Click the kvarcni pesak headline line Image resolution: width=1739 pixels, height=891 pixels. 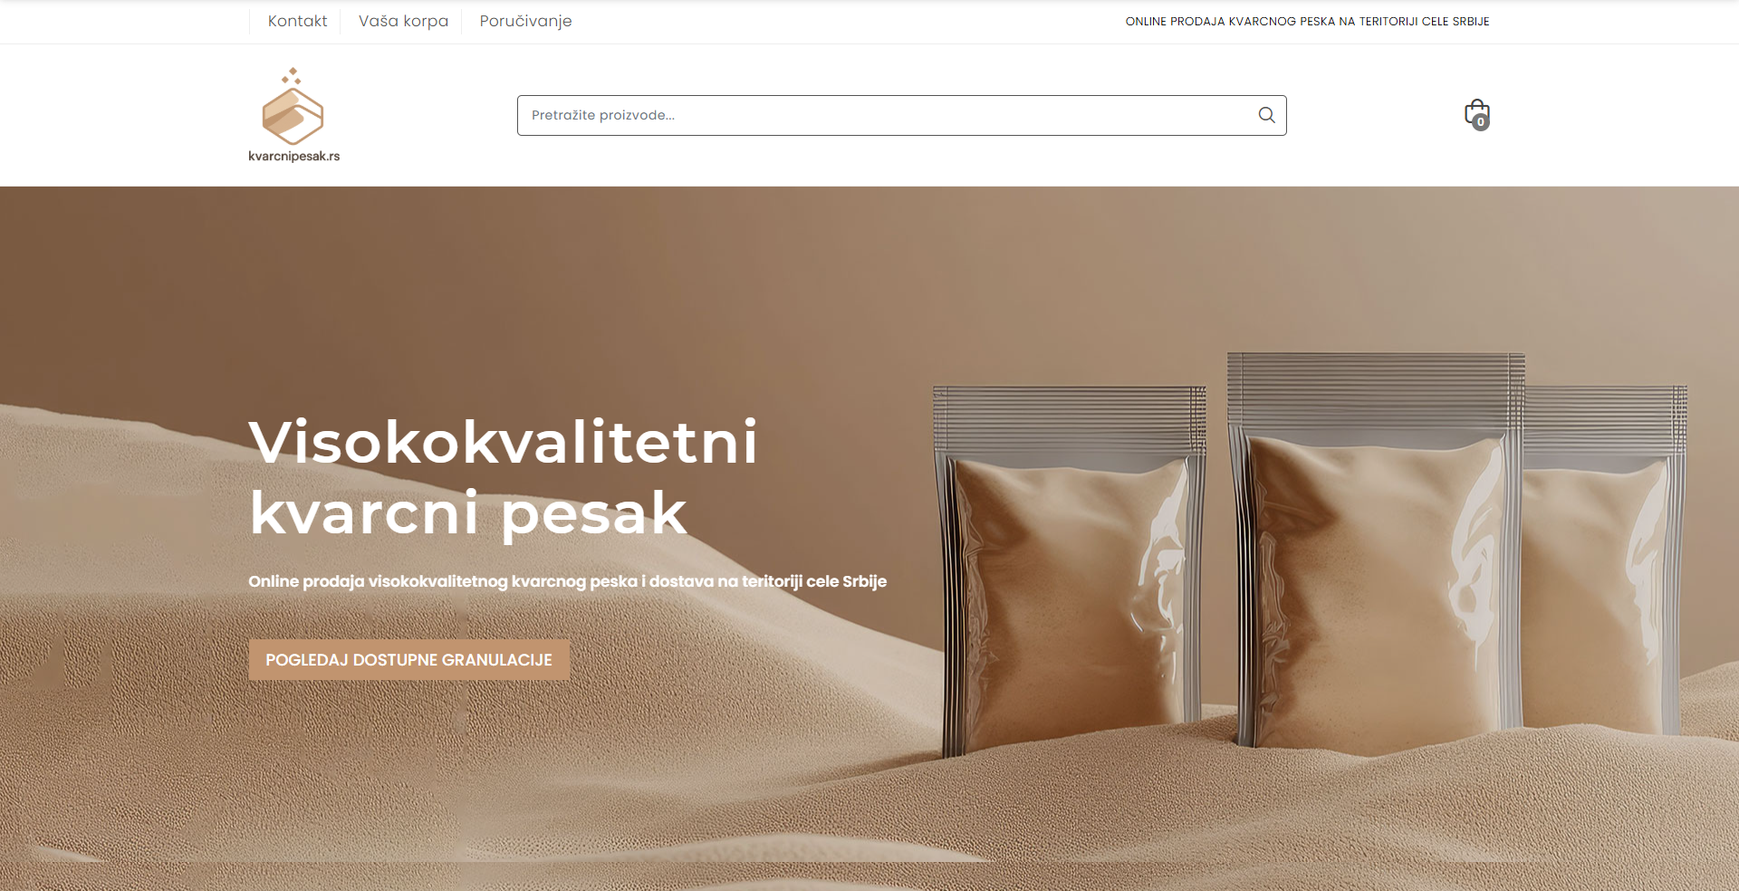(468, 513)
